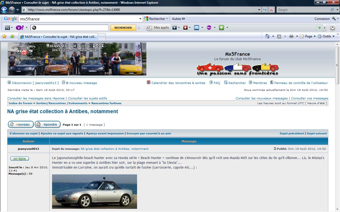Click the TV icon in the Yahoo toolbar
Screen dimensions: 340x212
(7, 28)
